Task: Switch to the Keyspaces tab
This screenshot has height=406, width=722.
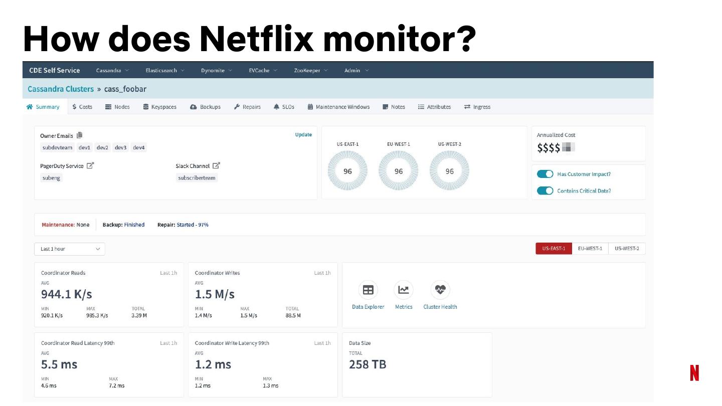Action: (x=159, y=107)
